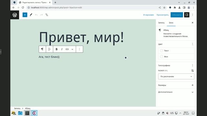Select Абзац in the bottom breadcrumb

(27, 108)
